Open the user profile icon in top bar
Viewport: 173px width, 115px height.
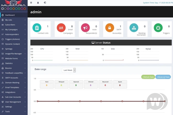(38, 3)
